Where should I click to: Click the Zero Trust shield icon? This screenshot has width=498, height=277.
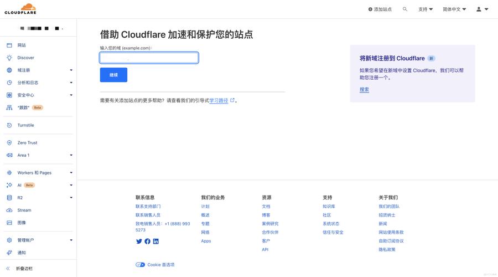point(9,142)
